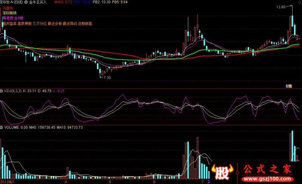Select the K: 33.11 value

(29, 91)
